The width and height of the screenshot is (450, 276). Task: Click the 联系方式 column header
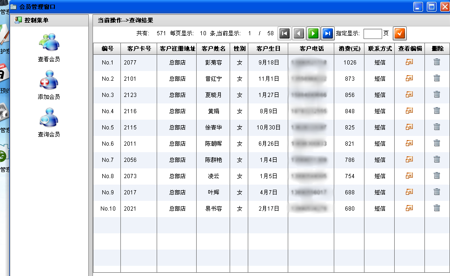click(380, 49)
